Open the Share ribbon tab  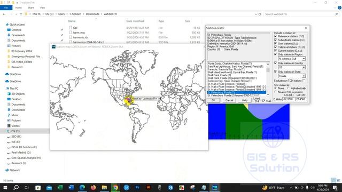click(x=31, y=7)
